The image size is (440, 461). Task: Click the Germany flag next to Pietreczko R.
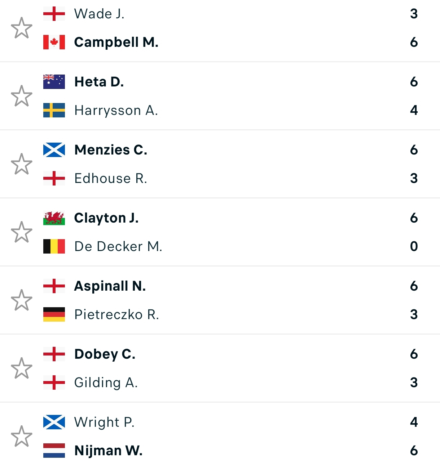pyautogui.click(x=54, y=314)
